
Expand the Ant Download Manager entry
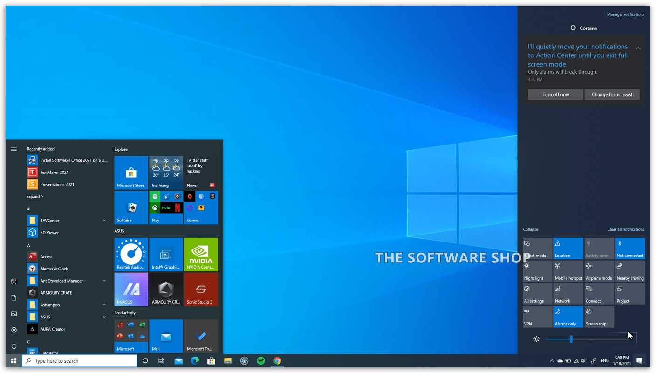103,281
